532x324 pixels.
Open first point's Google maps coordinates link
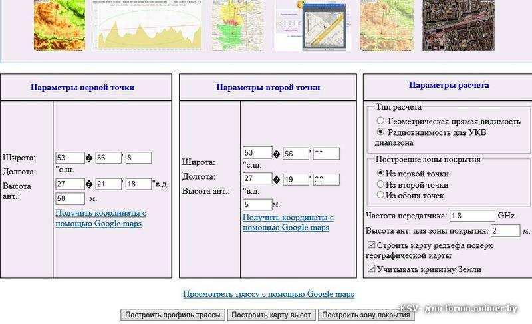[x=100, y=218]
